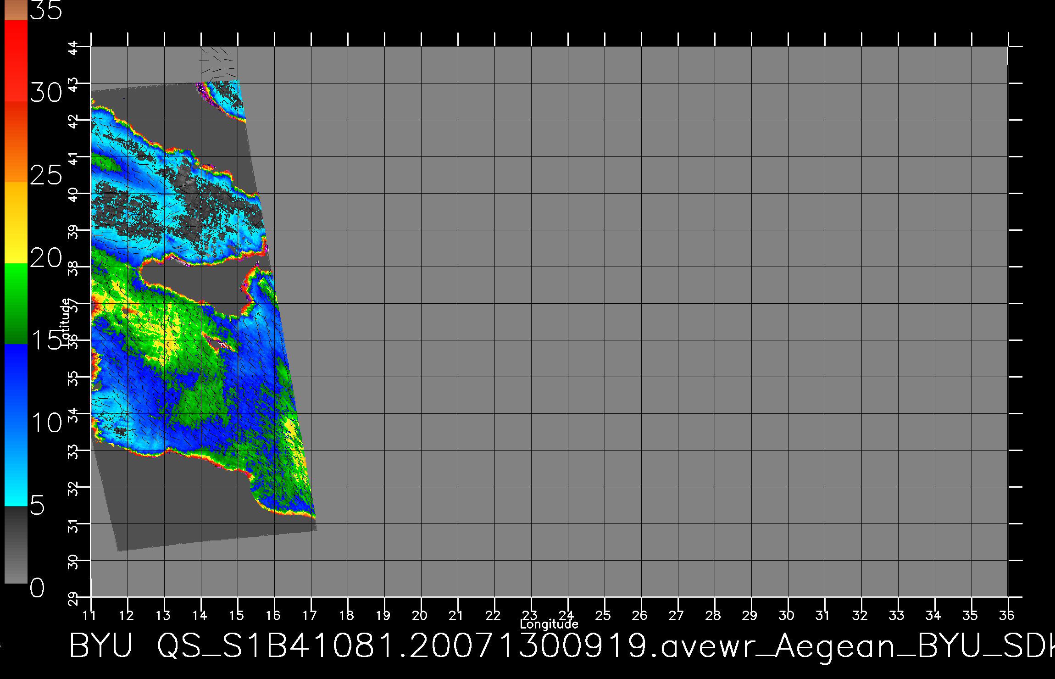Click longitude tick label 30
The image size is (1055, 679).
point(787,615)
